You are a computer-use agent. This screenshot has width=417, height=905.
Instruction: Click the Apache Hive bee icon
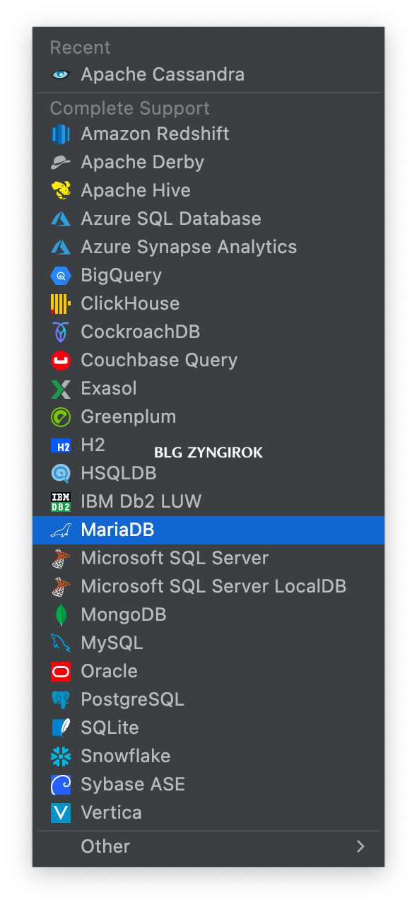tap(61, 190)
